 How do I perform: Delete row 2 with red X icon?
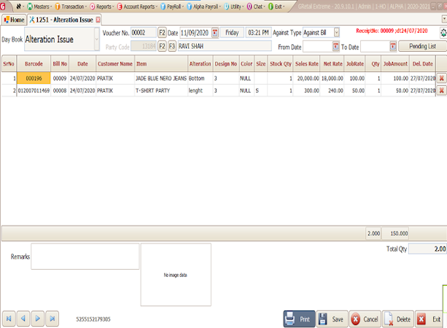pos(441,90)
